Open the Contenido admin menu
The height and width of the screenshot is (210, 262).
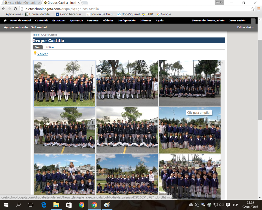point(42,20)
